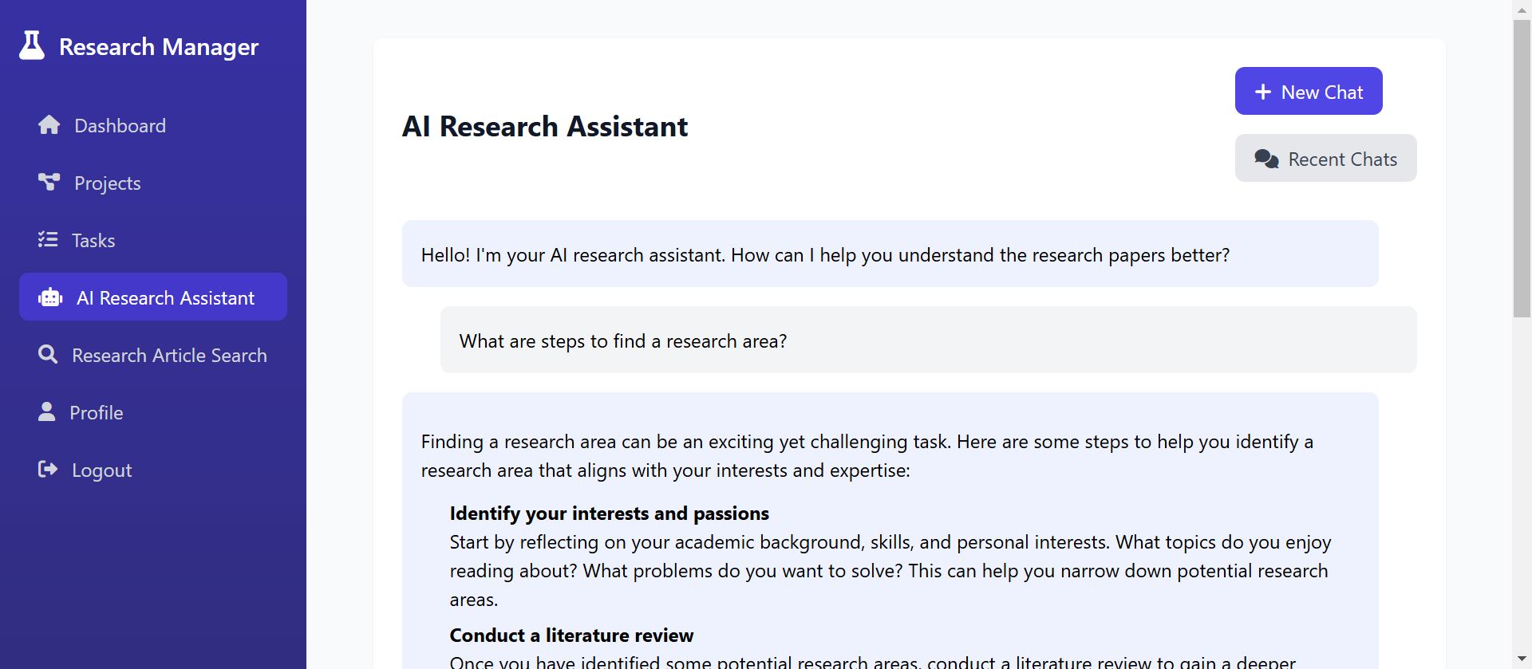Open a New Chat
The image size is (1532, 669).
click(x=1309, y=91)
